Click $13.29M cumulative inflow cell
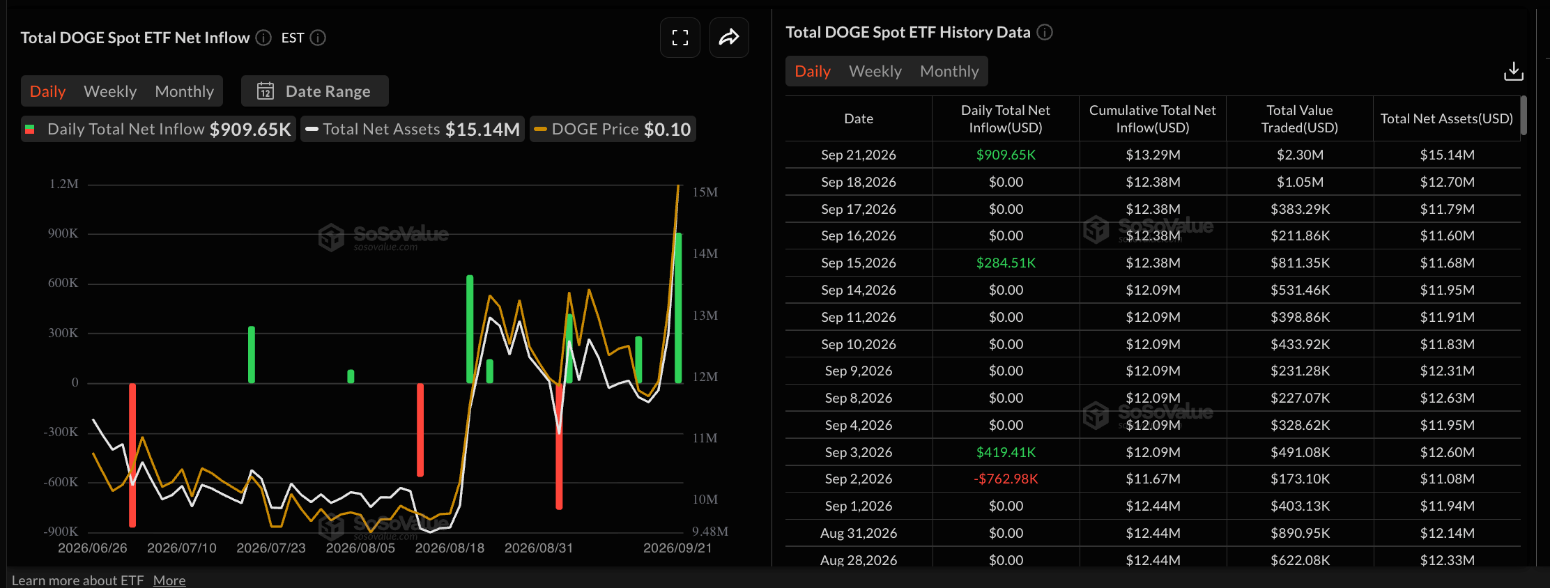The image size is (1550, 588). point(1153,155)
